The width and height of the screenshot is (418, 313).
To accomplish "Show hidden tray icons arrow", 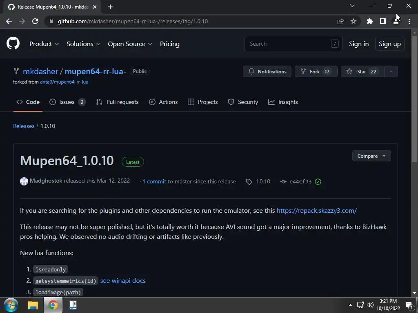I will tap(350, 305).
